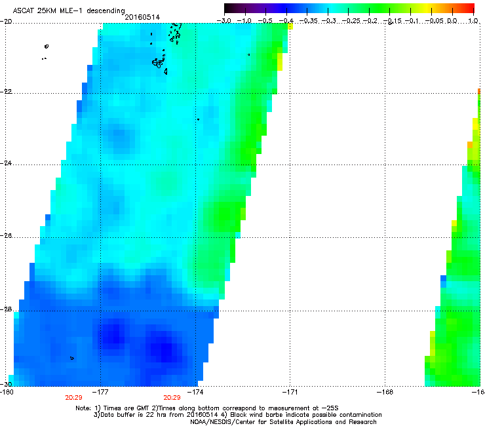Click the color bar label -0.05
The image size is (485, 426).
435,21
